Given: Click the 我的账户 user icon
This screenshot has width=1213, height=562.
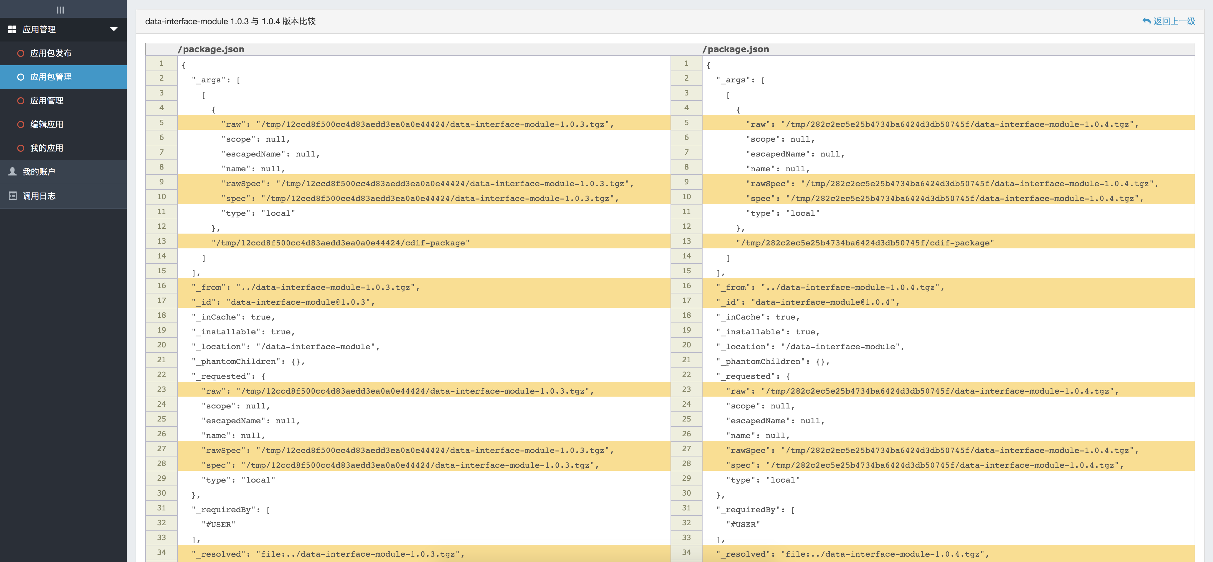Looking at the screenshot, I should coord(13,171).
